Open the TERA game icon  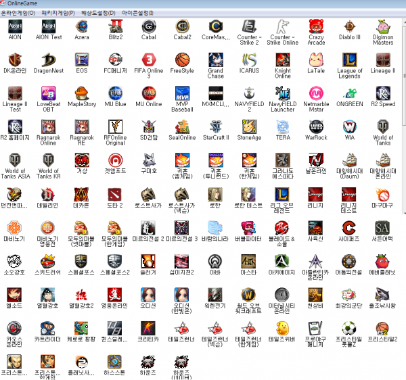(282, 126)
